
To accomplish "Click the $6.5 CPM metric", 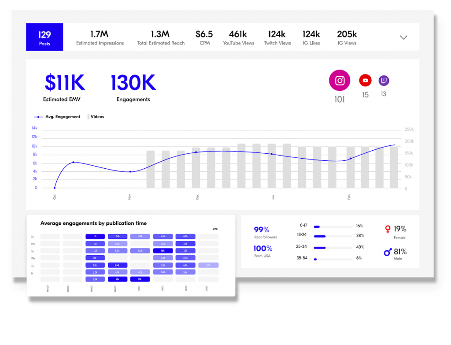I will pyautogui.click(x=204, y=37).
